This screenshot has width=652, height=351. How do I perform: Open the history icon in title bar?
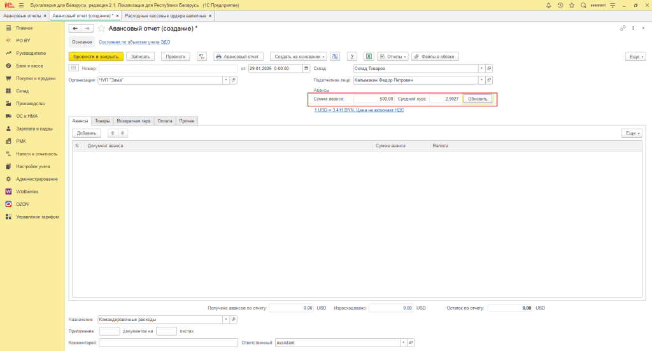[x=560, y=5]
